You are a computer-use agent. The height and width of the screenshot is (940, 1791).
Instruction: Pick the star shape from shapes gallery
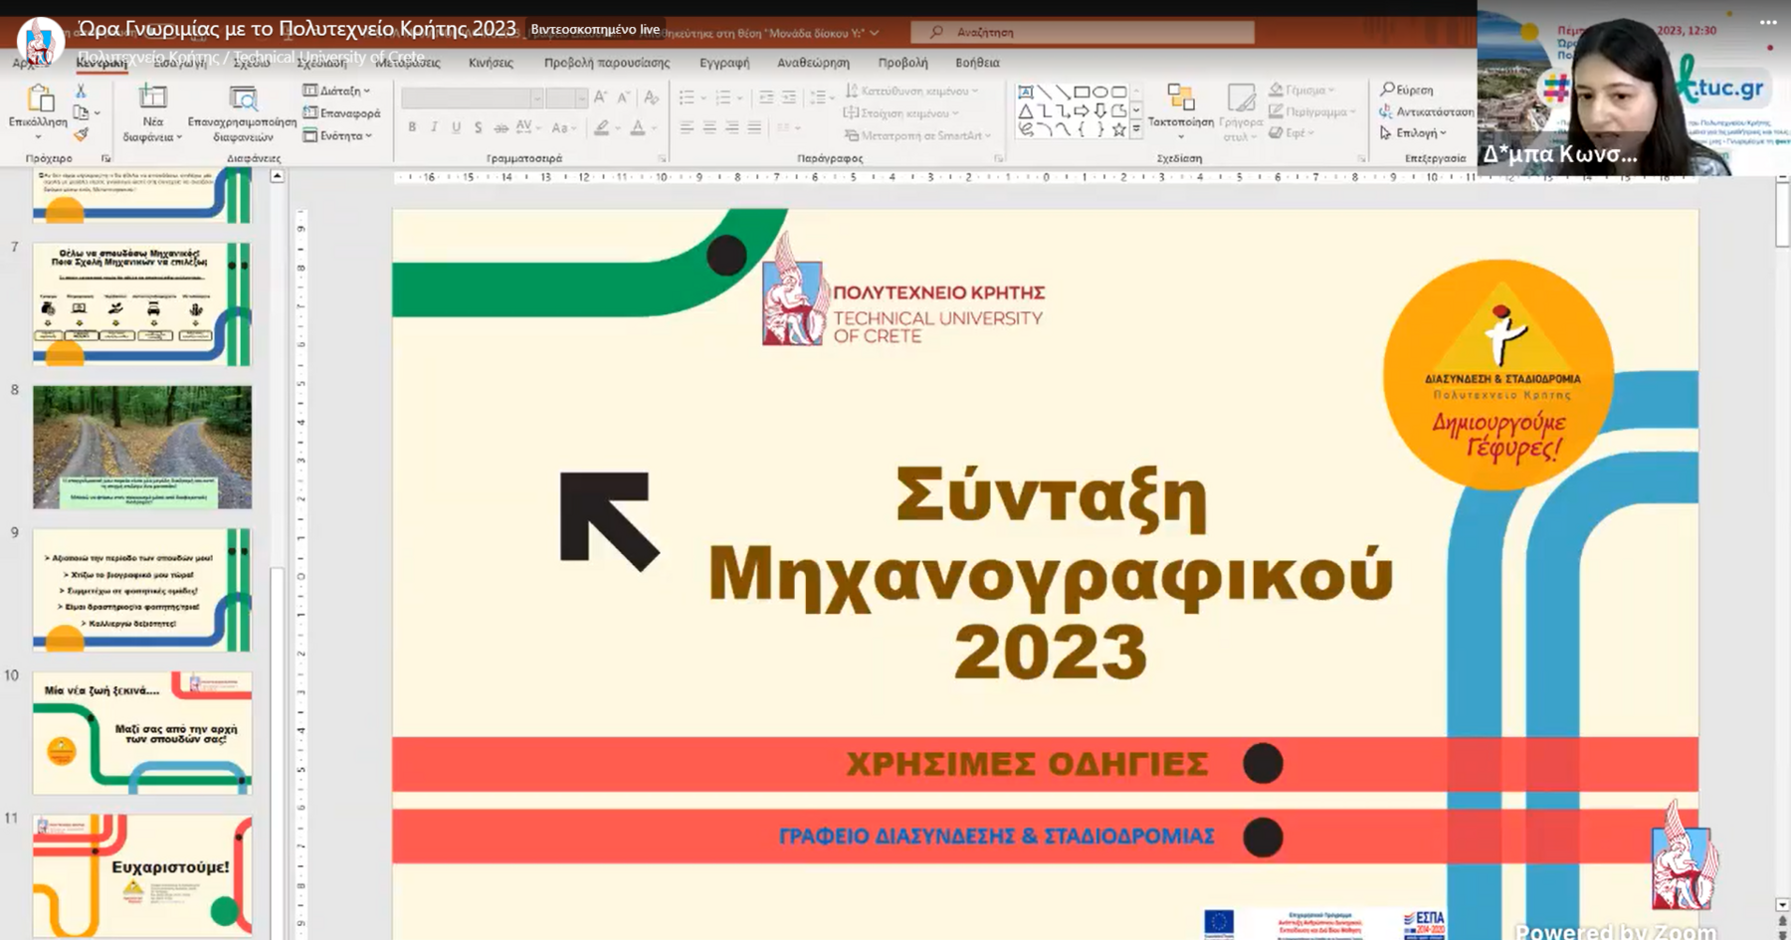pyautogui.click(x=1118, y=129)
